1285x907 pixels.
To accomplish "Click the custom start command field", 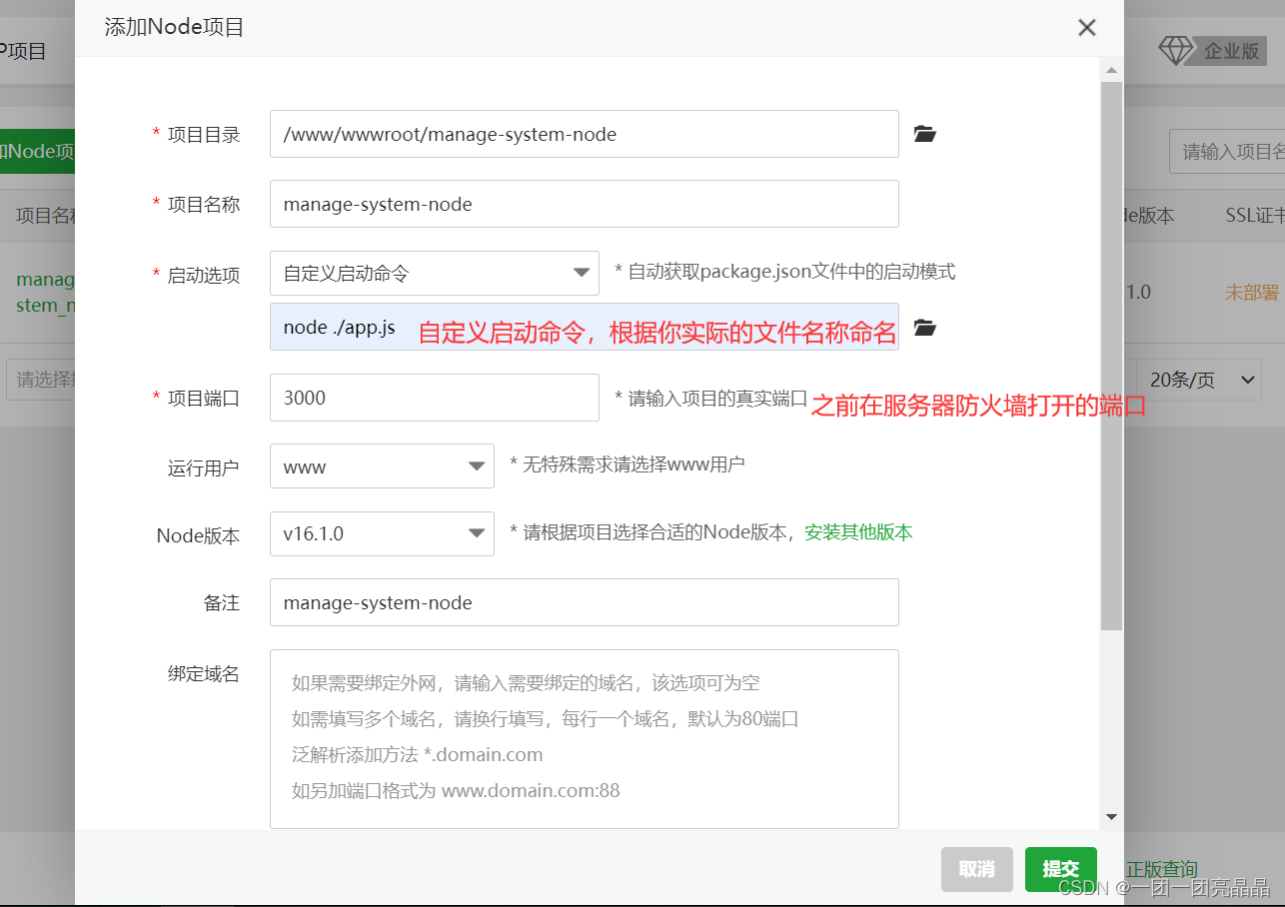I will tap(585, 327).
